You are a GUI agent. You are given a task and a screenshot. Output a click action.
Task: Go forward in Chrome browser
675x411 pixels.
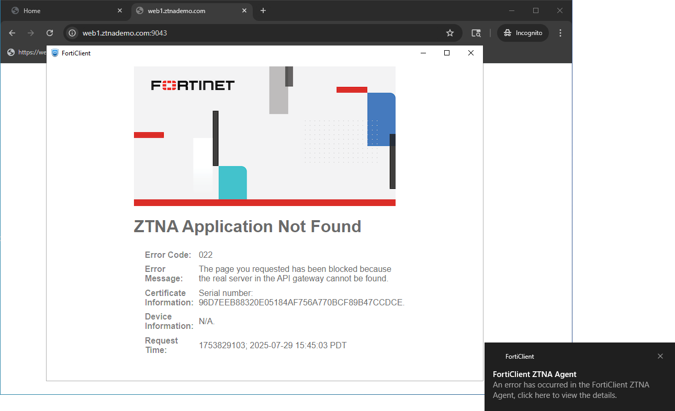pos(31,33)
